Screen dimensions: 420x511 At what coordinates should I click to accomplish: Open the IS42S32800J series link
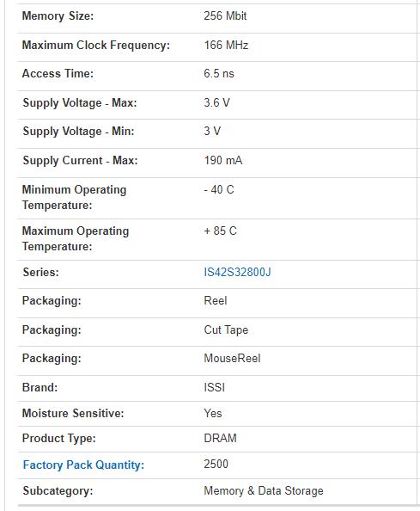pos(237,272)
